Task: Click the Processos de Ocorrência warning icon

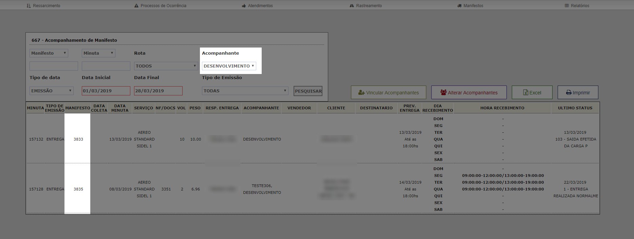Action: [136, 6]
